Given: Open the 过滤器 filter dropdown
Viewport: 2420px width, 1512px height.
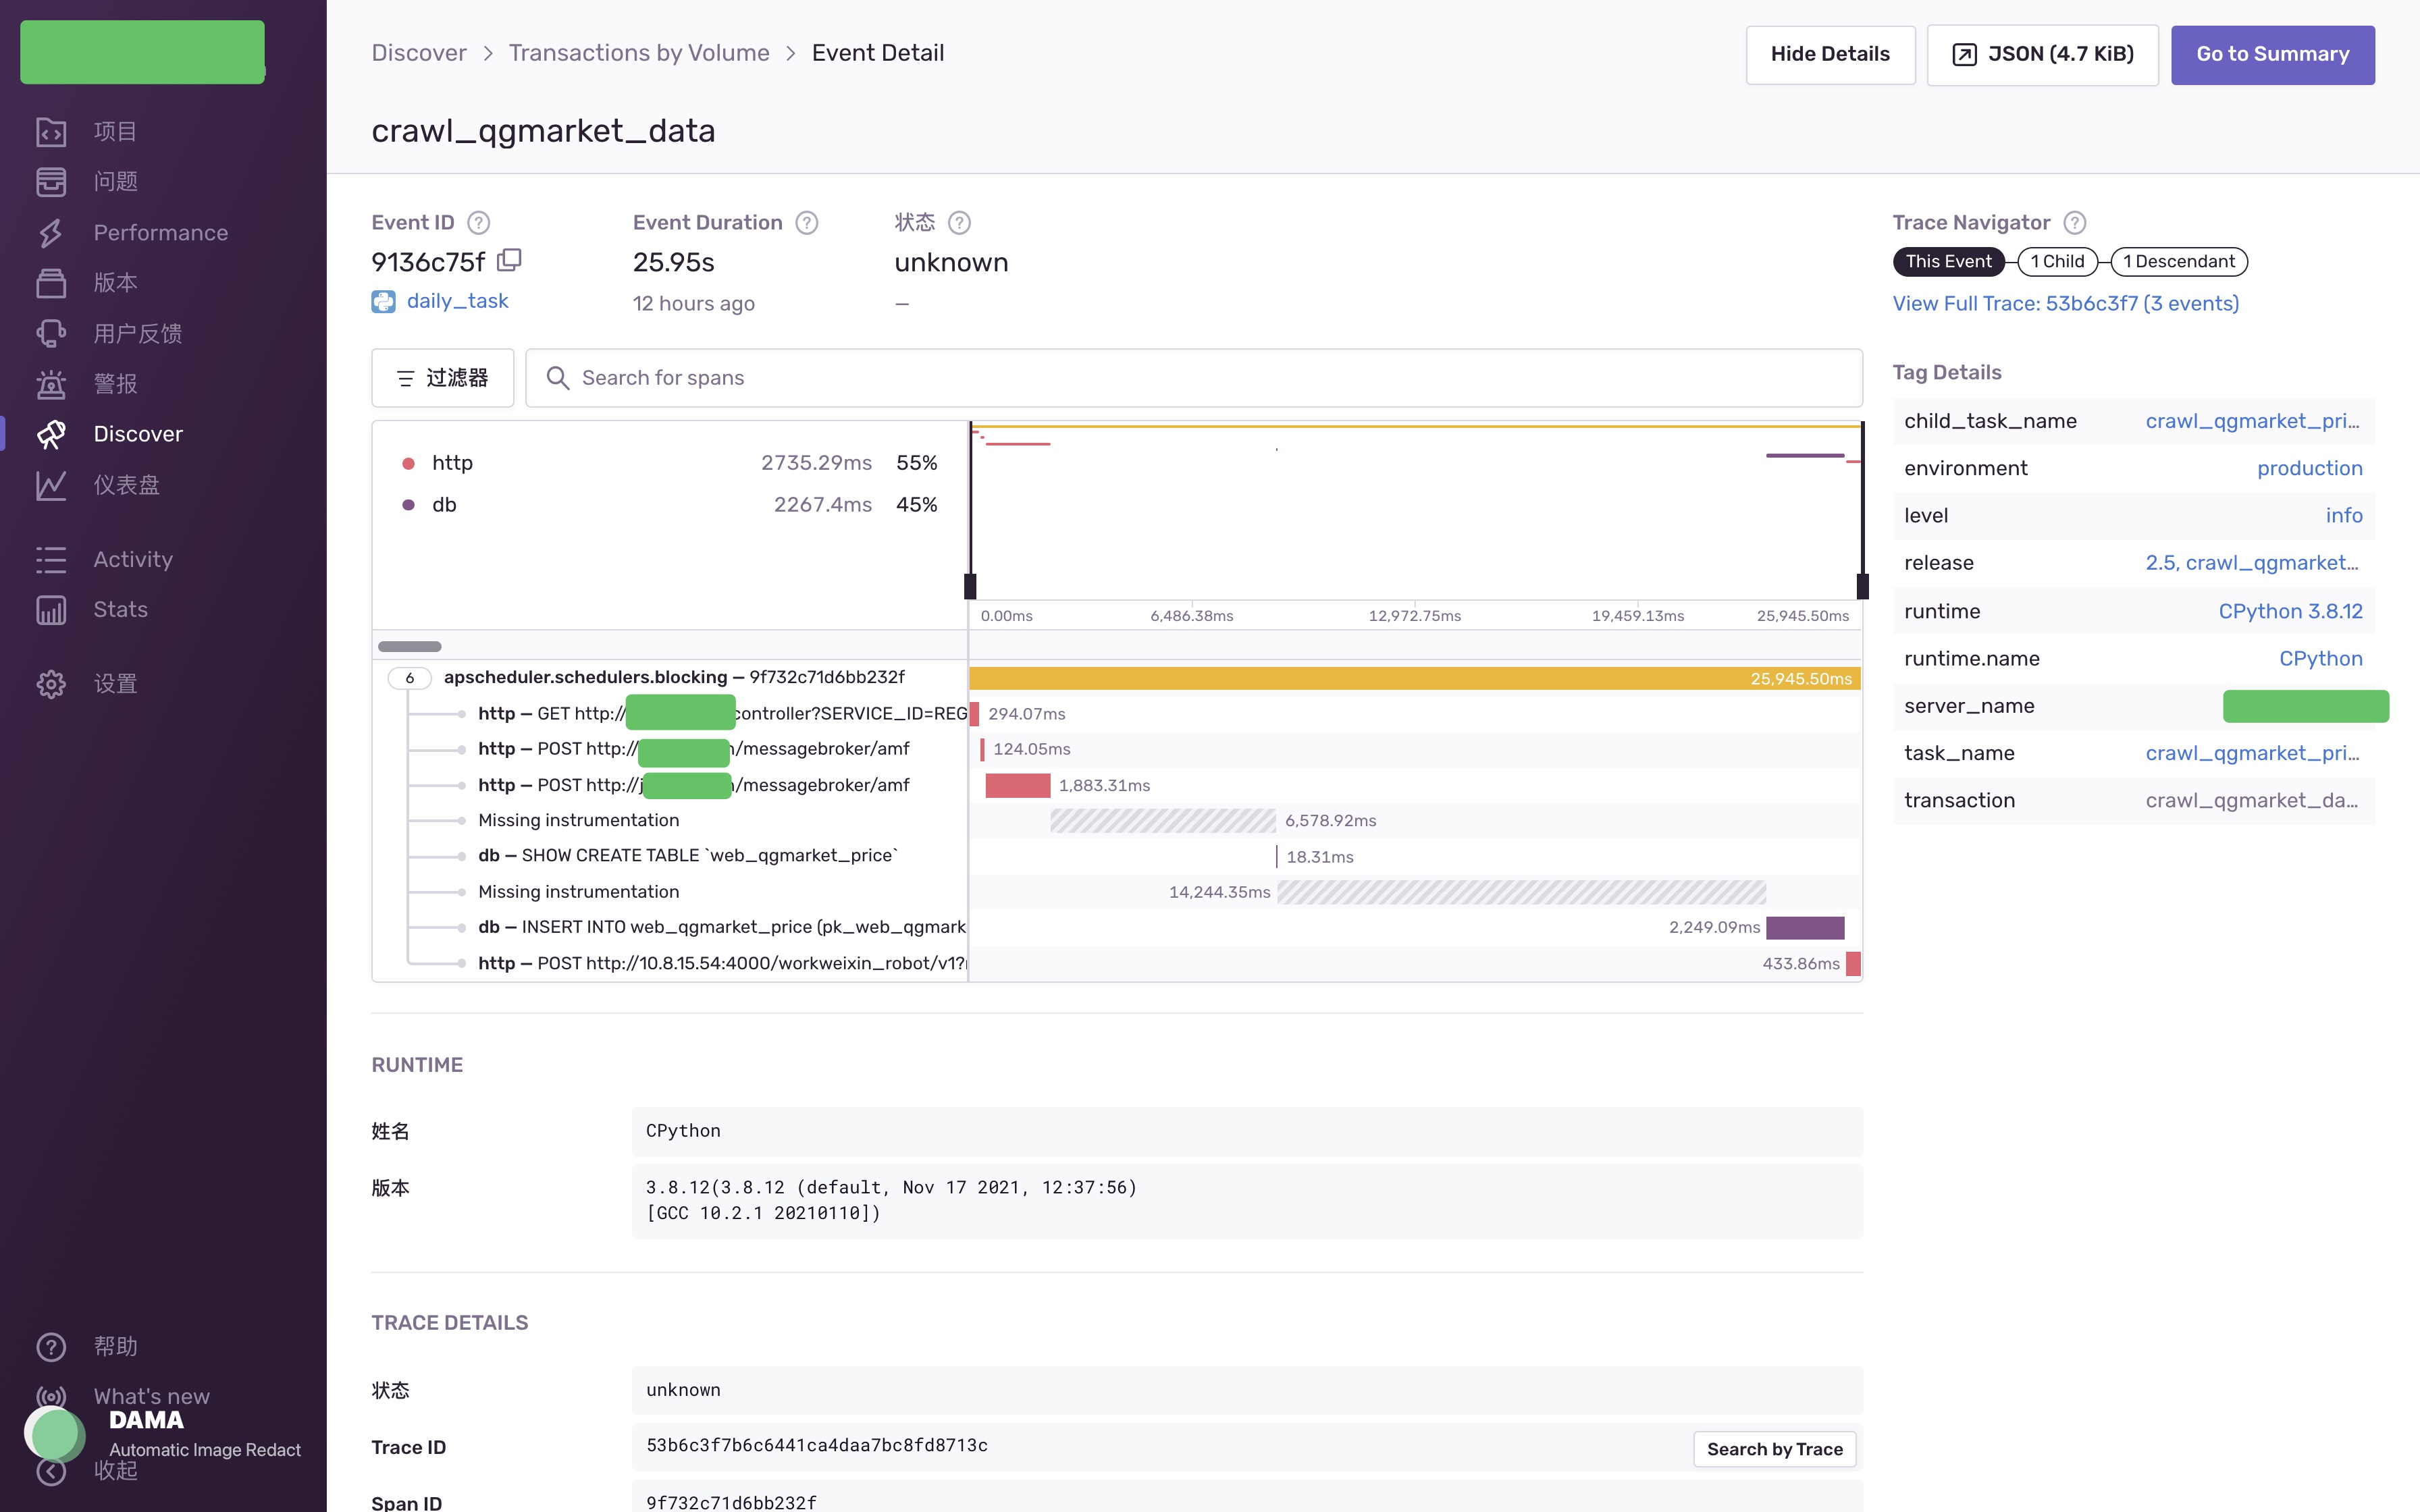Looking at the screenshot, I should point(442,378).
